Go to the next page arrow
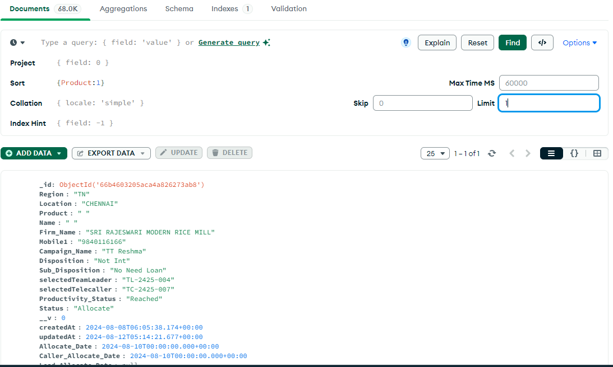Image resolution: width=613 pixels, height=367 pixels. [x=528, y=153]
